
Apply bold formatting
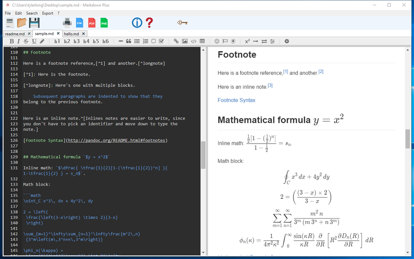[12, 41]
